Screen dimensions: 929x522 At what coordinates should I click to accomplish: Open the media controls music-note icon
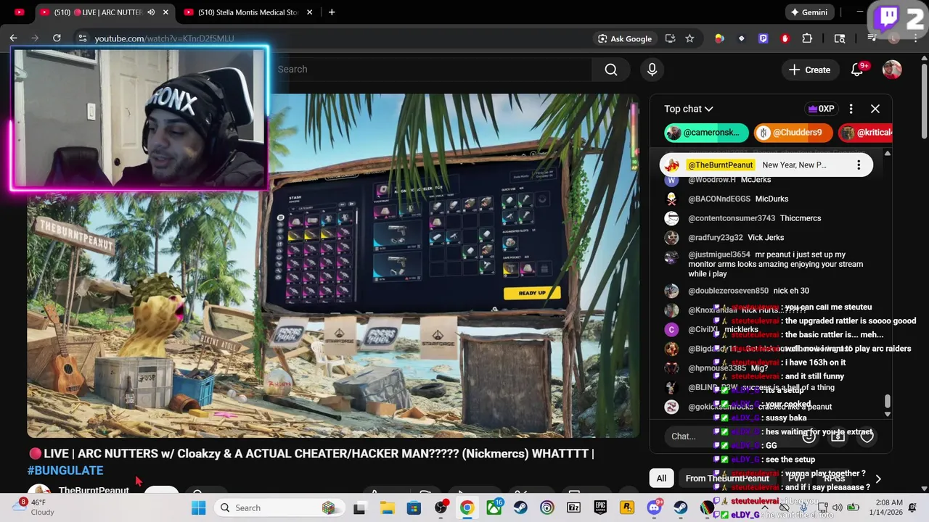click(x=872, y=38)
